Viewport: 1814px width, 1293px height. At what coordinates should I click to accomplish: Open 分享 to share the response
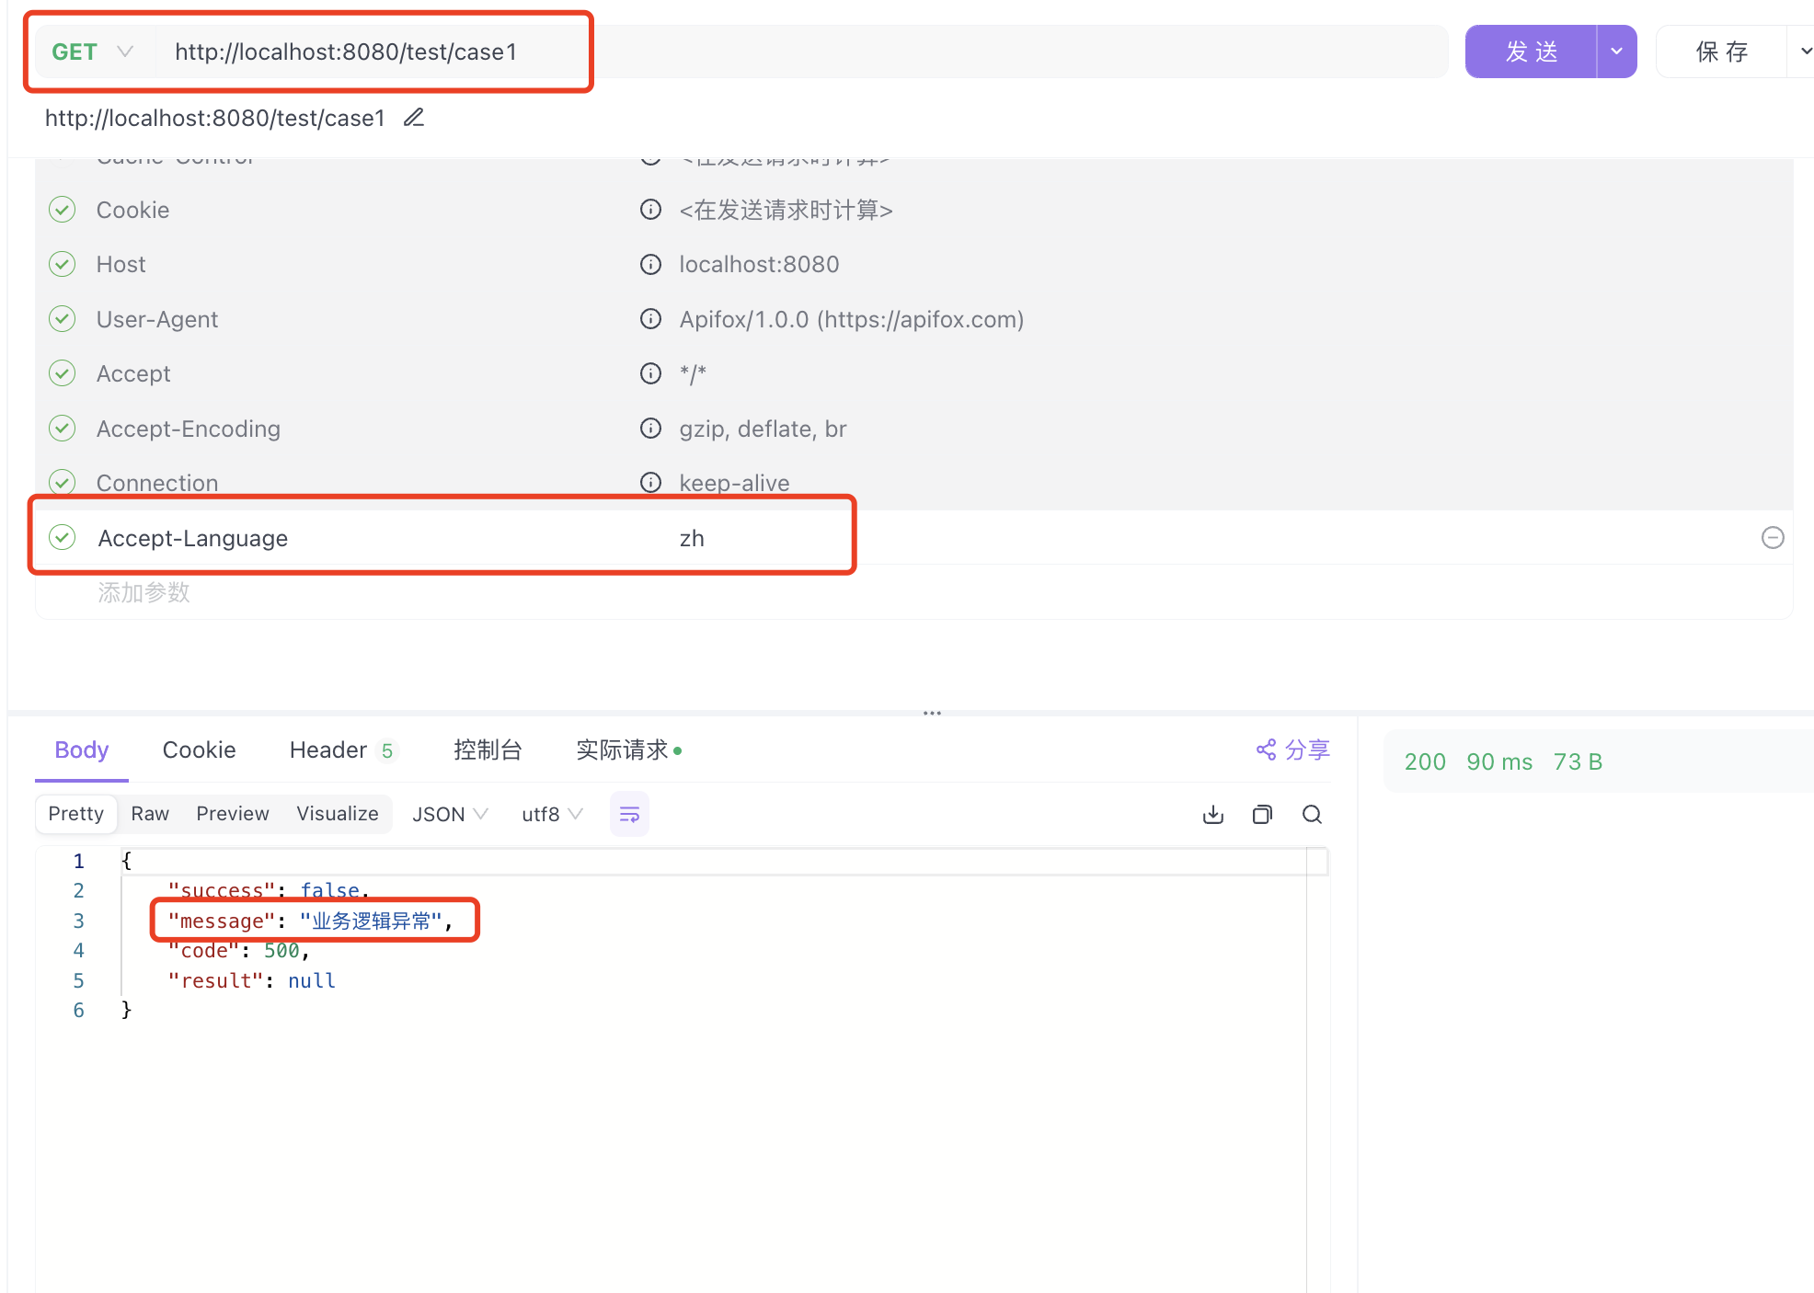(1292, 749)
